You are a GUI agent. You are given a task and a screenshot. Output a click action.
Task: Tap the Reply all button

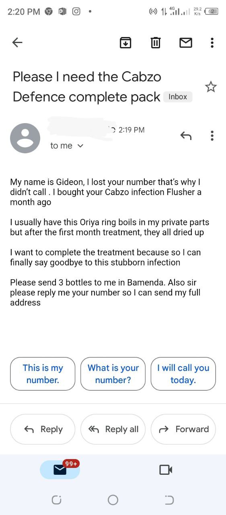point(113,429)
